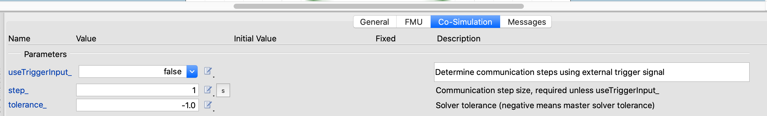
Task: Click the Initial Value column header
Action: [x=255, y=39]
